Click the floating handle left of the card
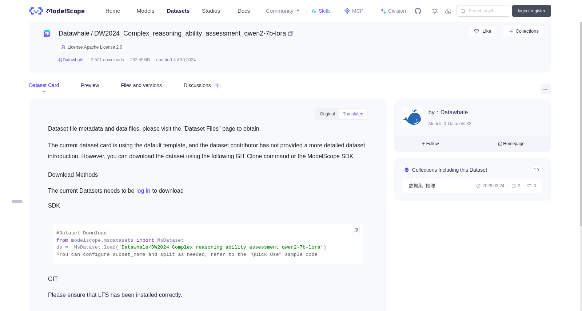582x311 pixels. pos(17,202)
